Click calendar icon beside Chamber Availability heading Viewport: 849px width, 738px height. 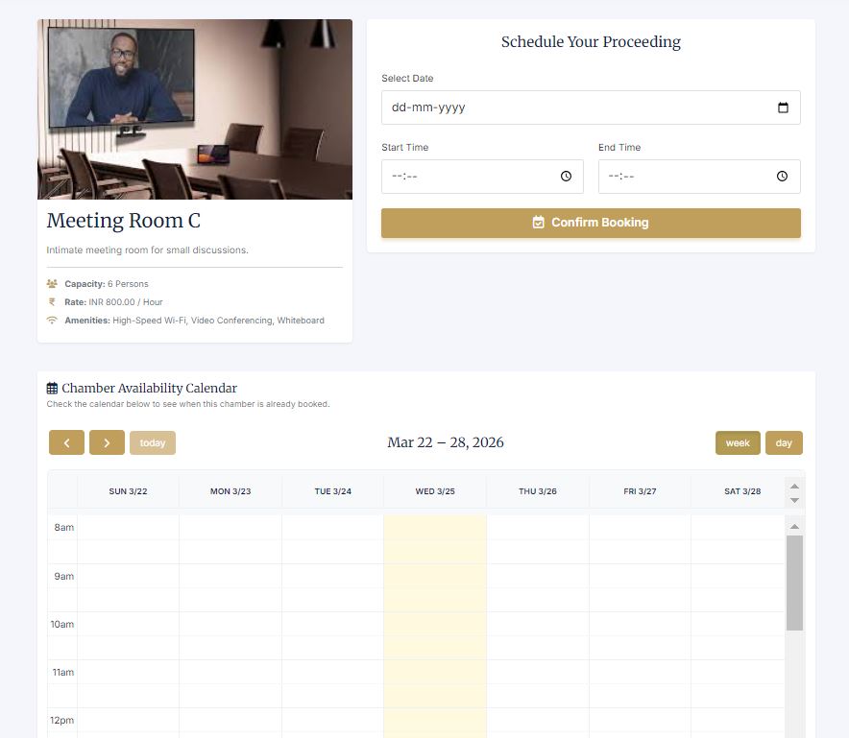pos(52,389)
